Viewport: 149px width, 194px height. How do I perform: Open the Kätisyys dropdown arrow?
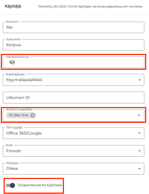click(140, 169)
